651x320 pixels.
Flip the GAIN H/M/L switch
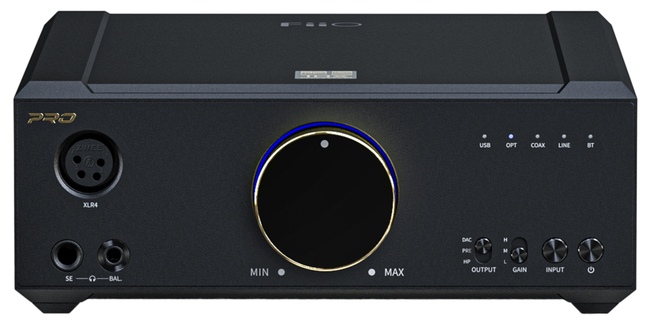(519, 253)
